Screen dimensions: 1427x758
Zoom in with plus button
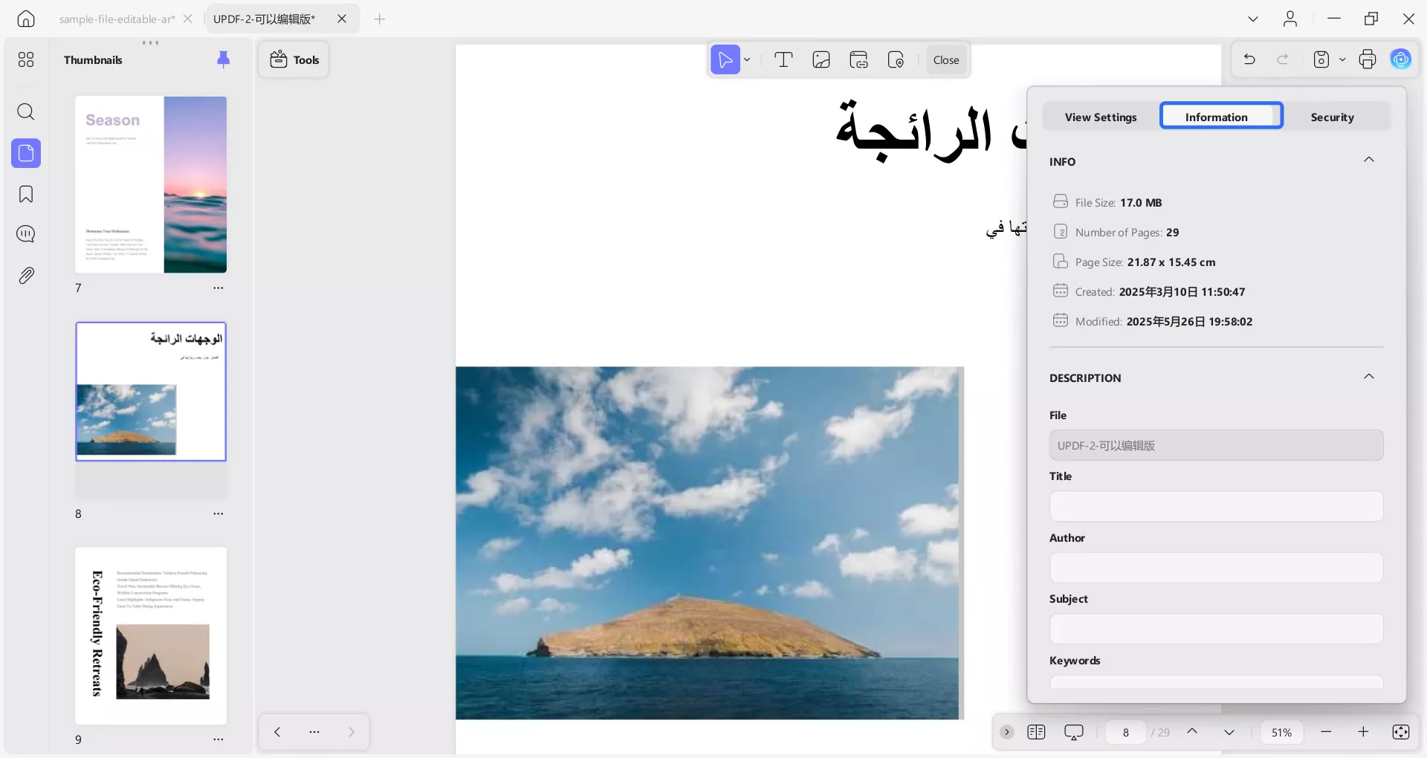coord(1363,732)
